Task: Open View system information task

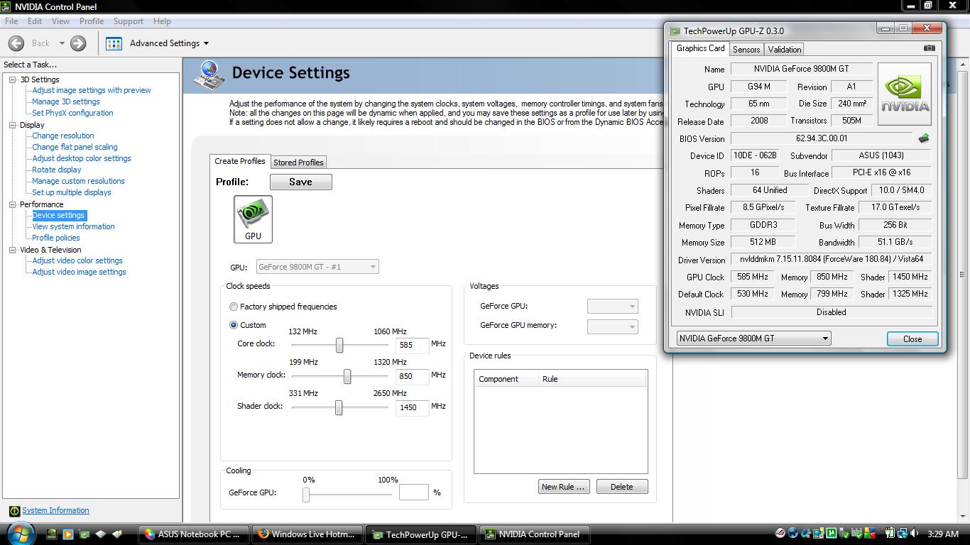Action: point(73,226)
